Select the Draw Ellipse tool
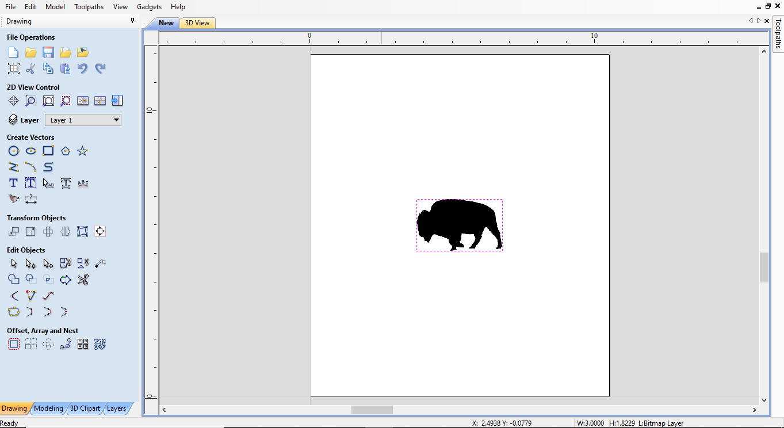Viewport: 784px width, 428px height. [x=31, y=151]
